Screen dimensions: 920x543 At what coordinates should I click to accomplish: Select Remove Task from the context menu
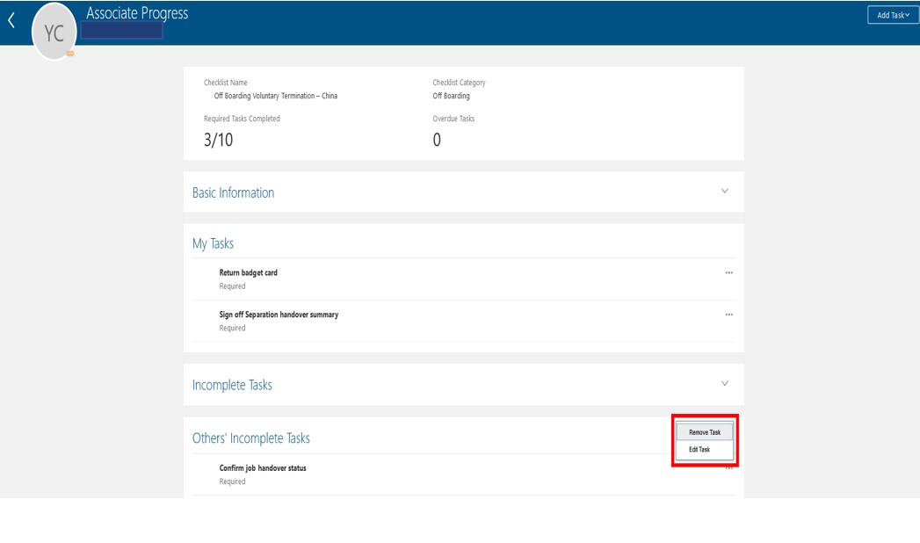tap(704, 431)
